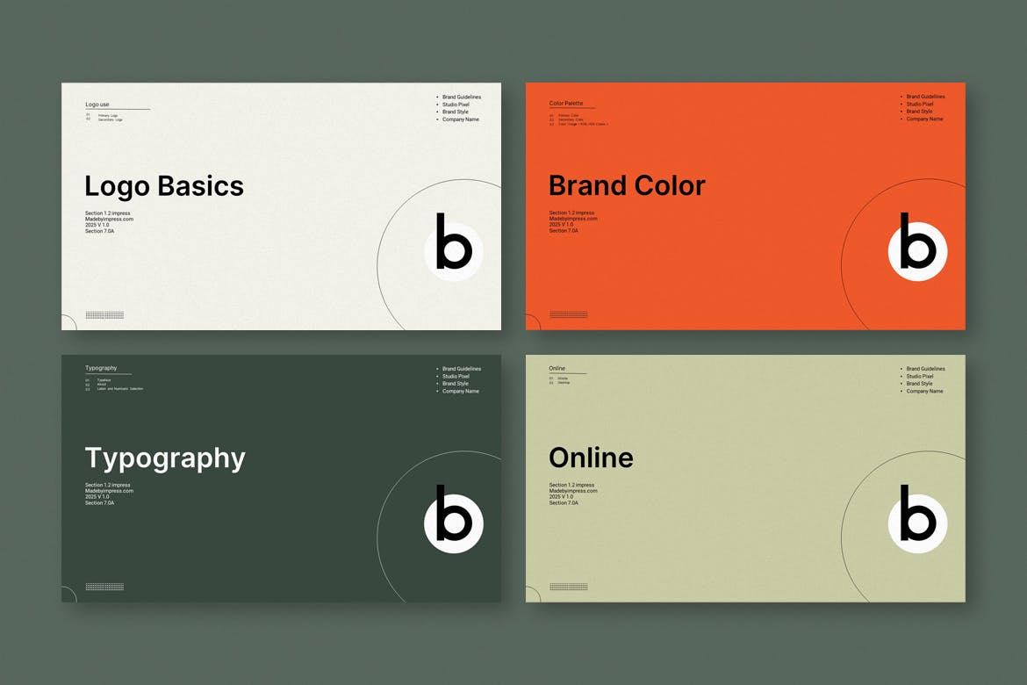This screenshot has height=685, width=1027.
Task: Select the 'Typography' title text
Action: pos(165,458)
